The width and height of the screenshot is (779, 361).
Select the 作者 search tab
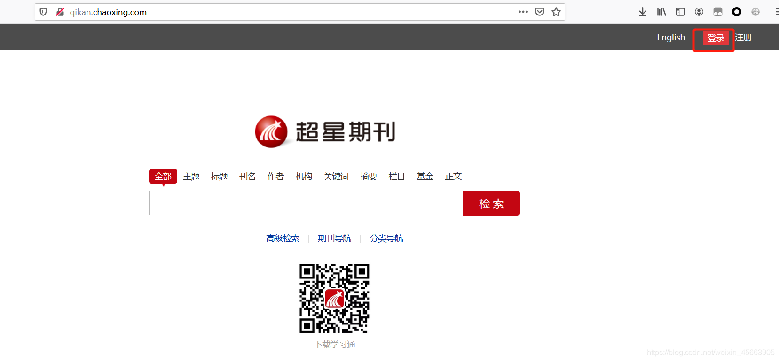[276, 176]
